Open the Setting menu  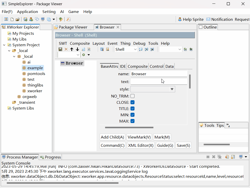[49, 12]
